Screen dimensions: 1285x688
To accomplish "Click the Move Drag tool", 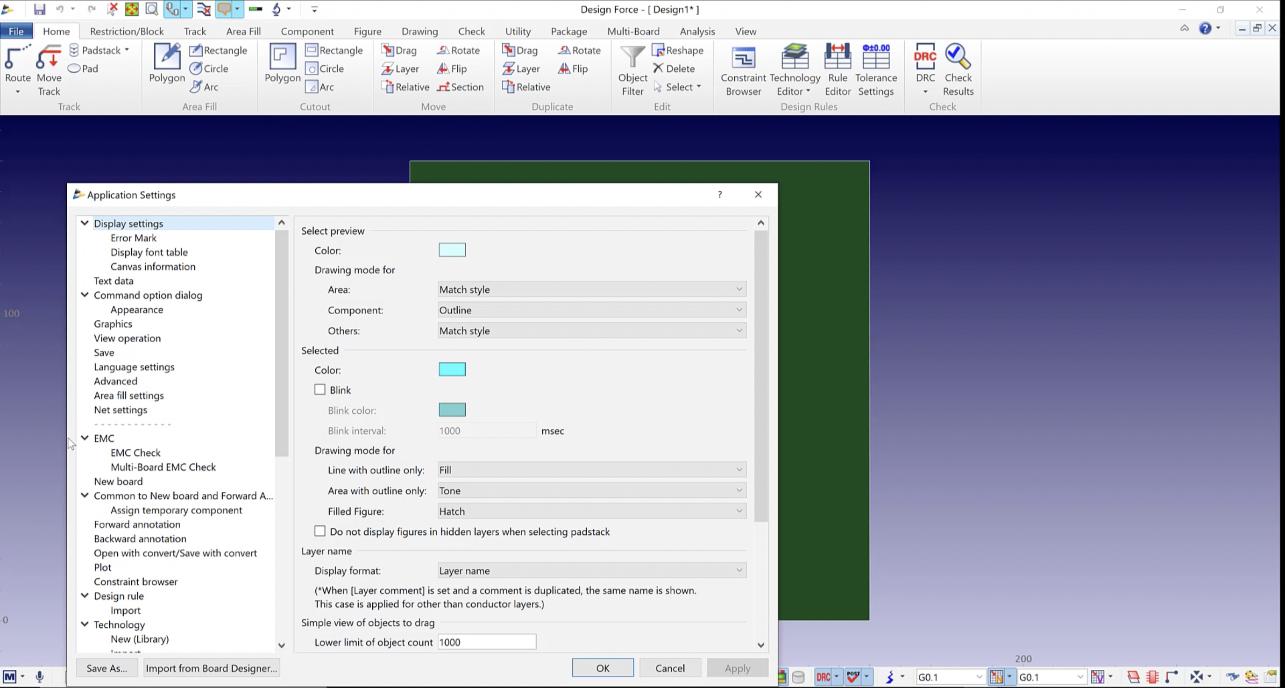I will (399, 51).
